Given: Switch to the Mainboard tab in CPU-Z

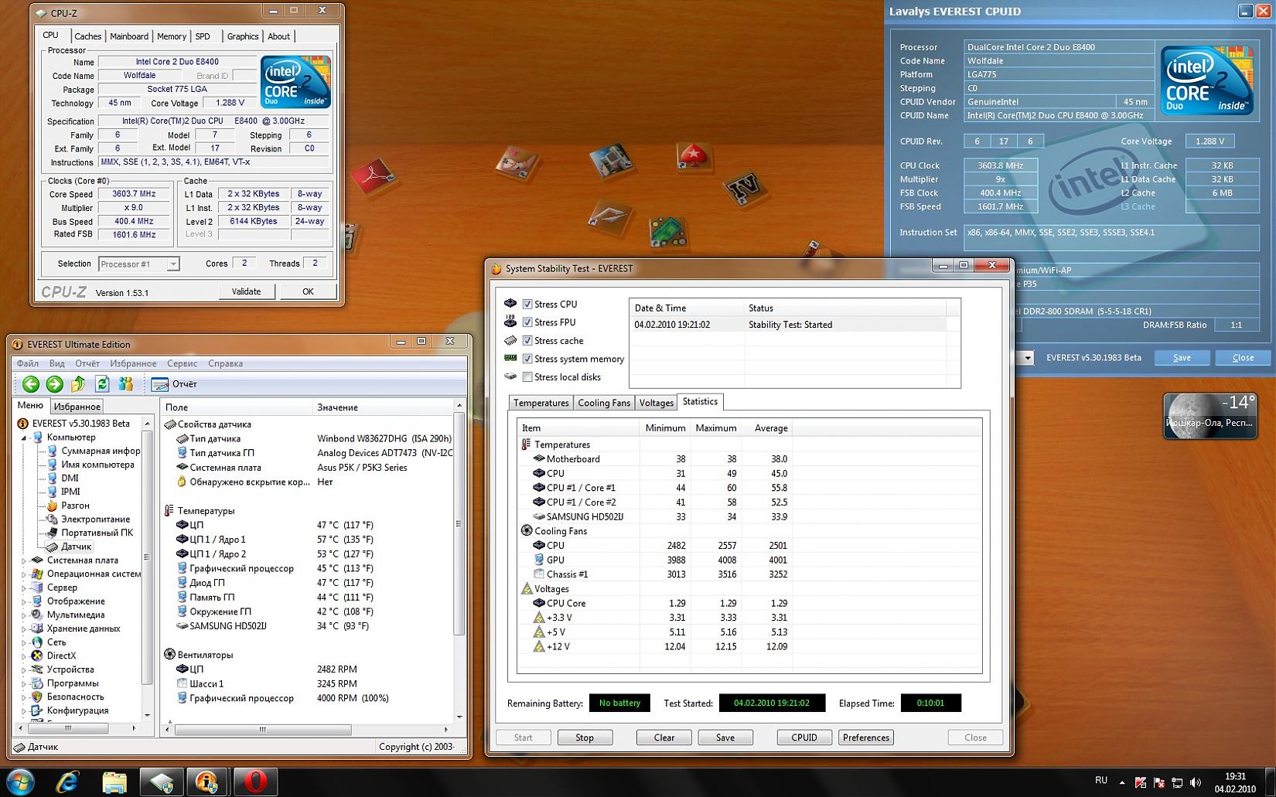Looking at the screenshot, I should click(x=128, y=36).
